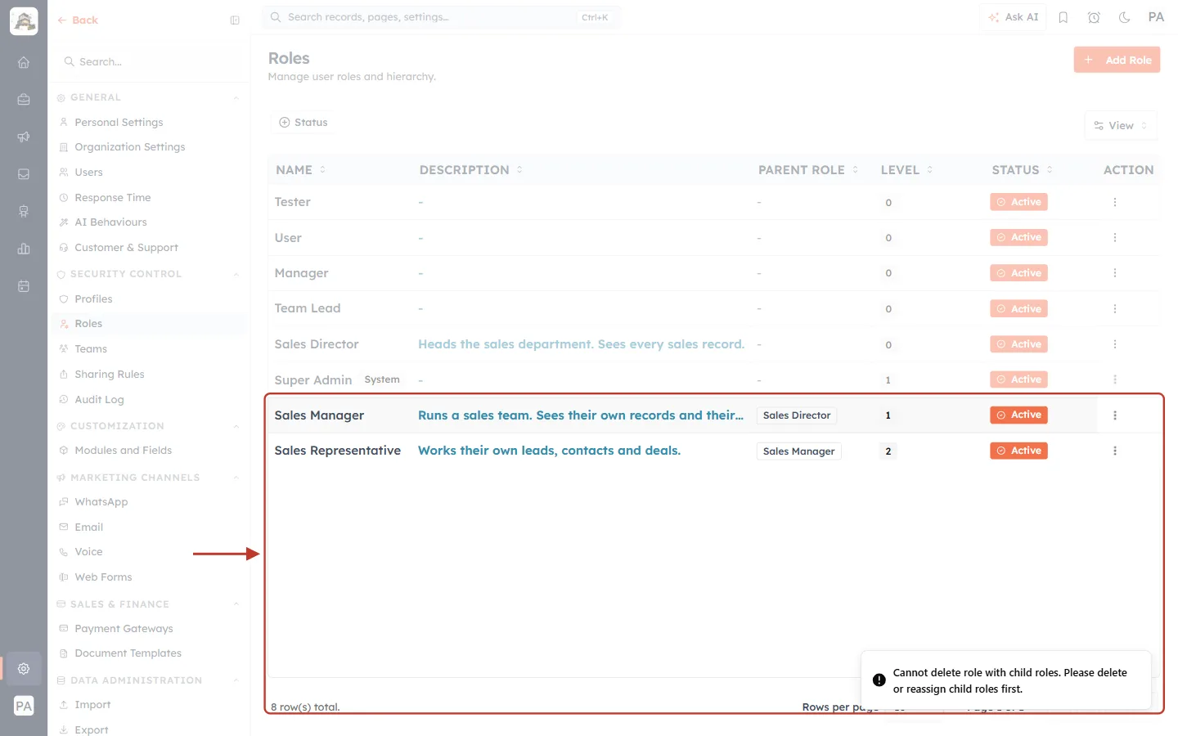Sort the table by Parent Role column
The width and height of the screenshot is (1178, 736).
pos(808,170)
